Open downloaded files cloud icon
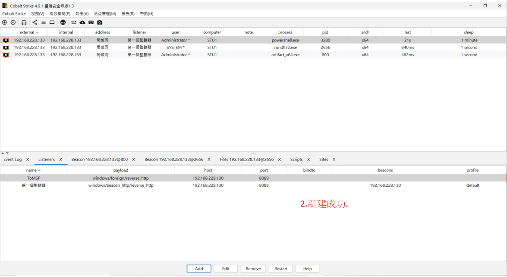Image resolution: width=507 pixels, height=277 pixels. click(82, 22)
